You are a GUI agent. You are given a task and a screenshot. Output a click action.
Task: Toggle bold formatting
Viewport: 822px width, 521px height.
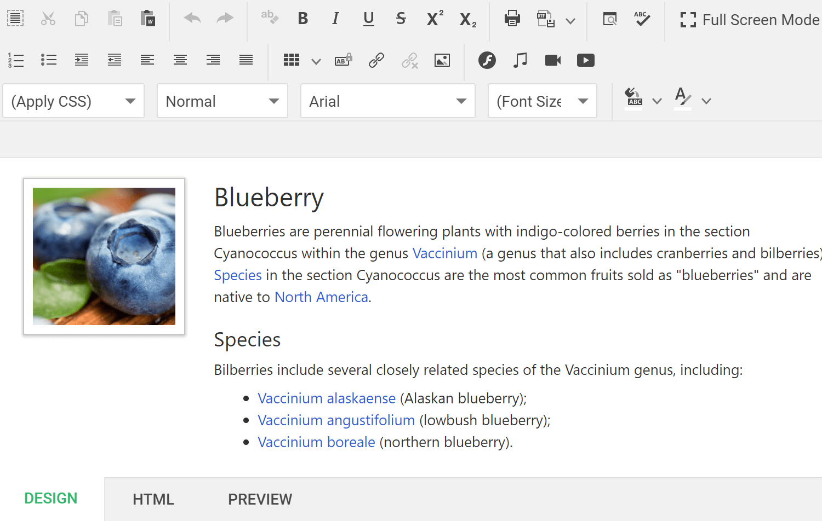tap(302, 19)
